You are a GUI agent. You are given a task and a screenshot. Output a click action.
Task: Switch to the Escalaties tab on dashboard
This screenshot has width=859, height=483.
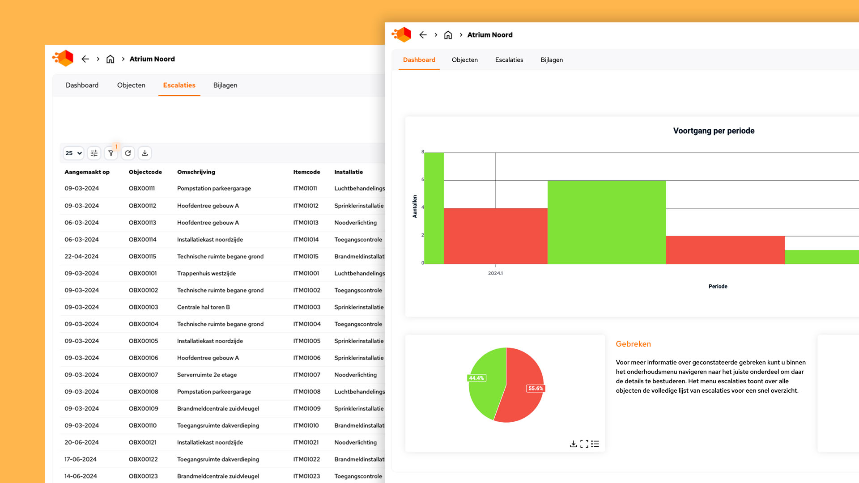click(x=509, y=60)
